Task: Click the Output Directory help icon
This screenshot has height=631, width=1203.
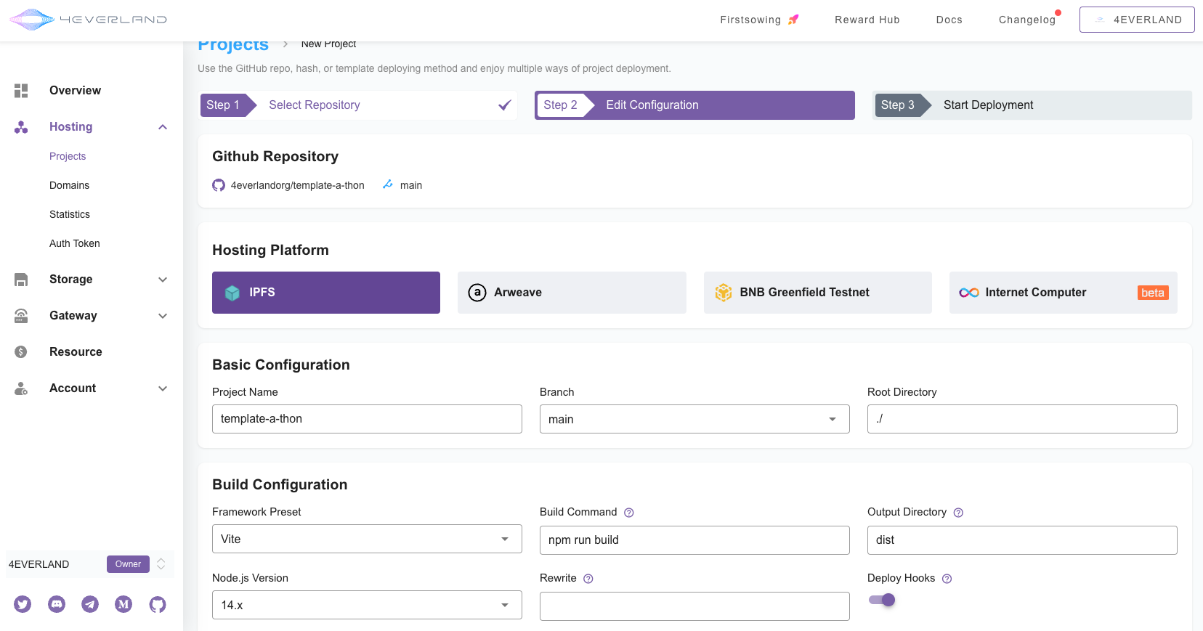Action: (x=958, y=513)
